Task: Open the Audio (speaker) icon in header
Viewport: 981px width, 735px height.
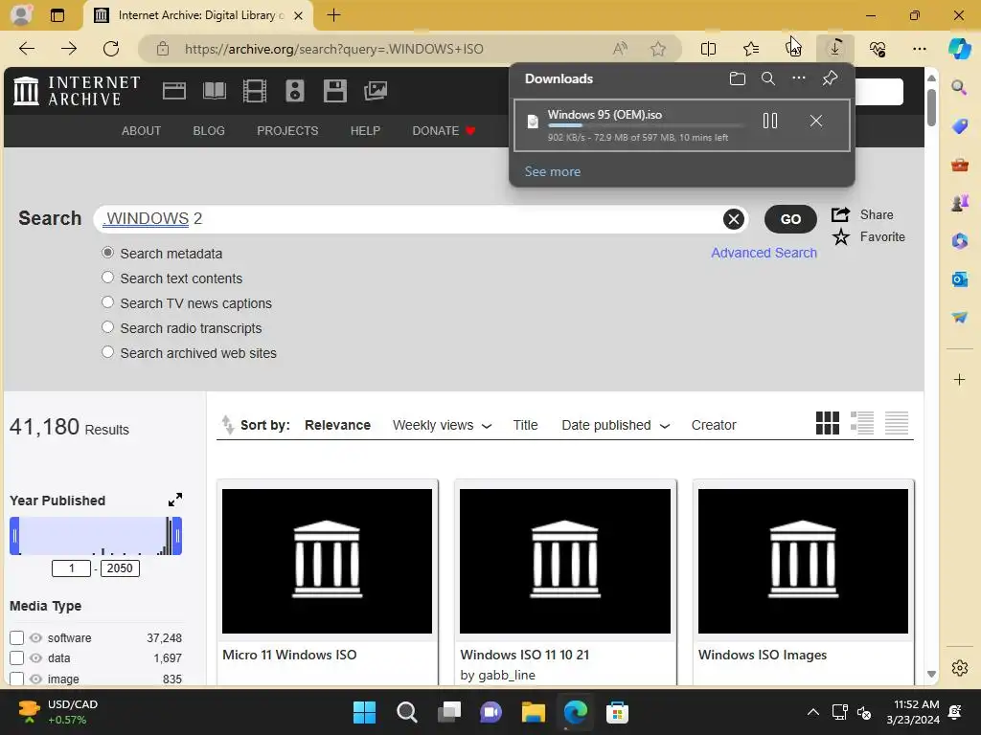Action: pos(295,91)
